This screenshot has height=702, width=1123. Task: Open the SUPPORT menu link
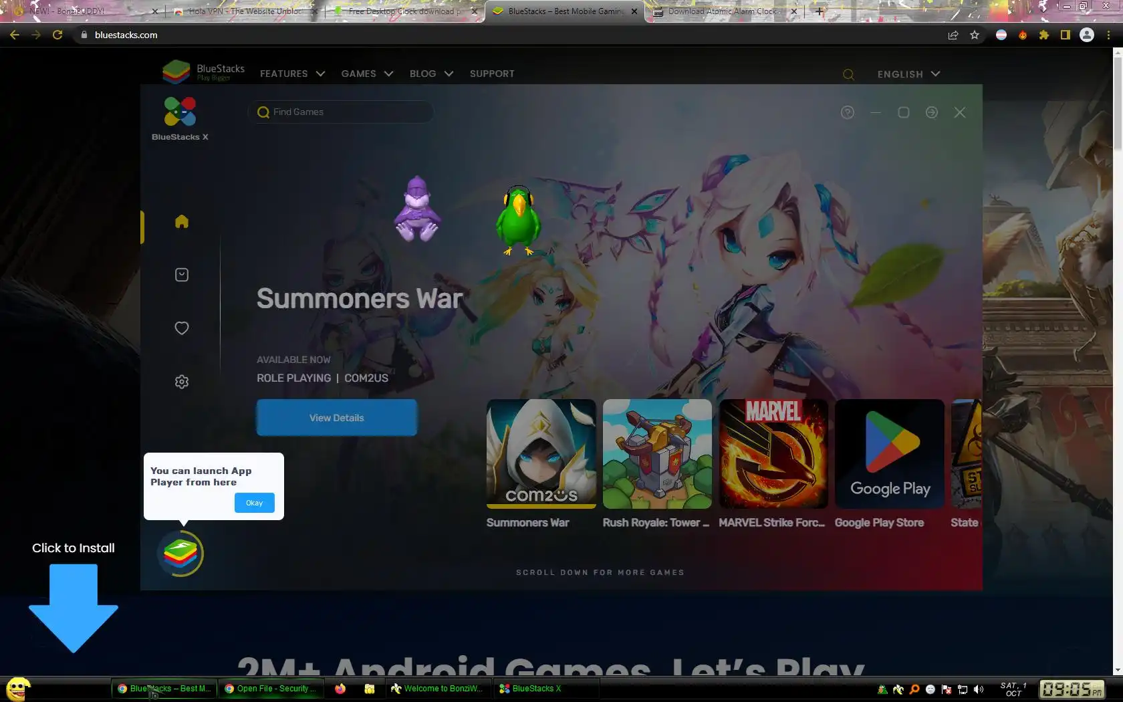[492, 74]
